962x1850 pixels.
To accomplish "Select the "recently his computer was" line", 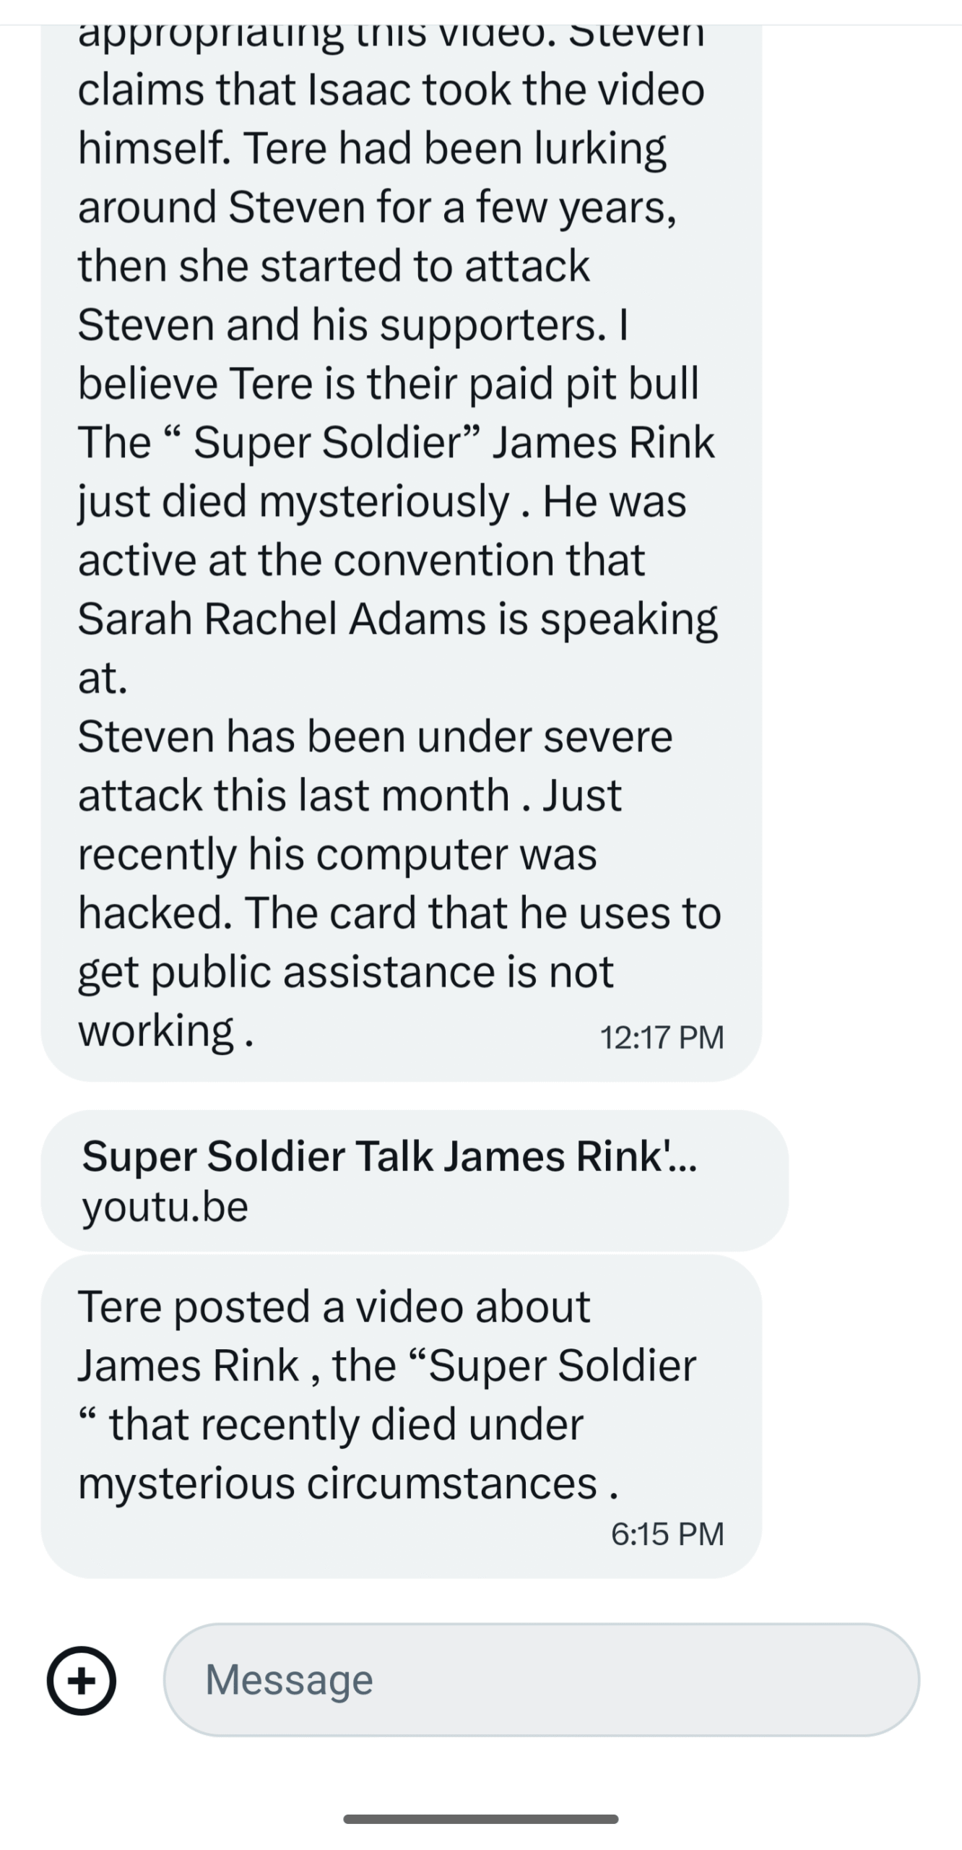I will pos(337,855).
